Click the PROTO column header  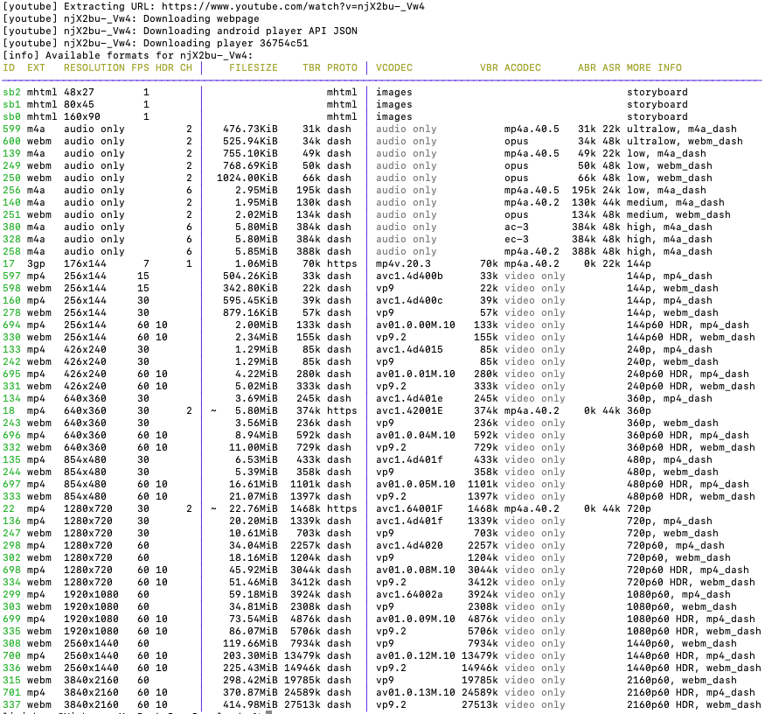342,67
